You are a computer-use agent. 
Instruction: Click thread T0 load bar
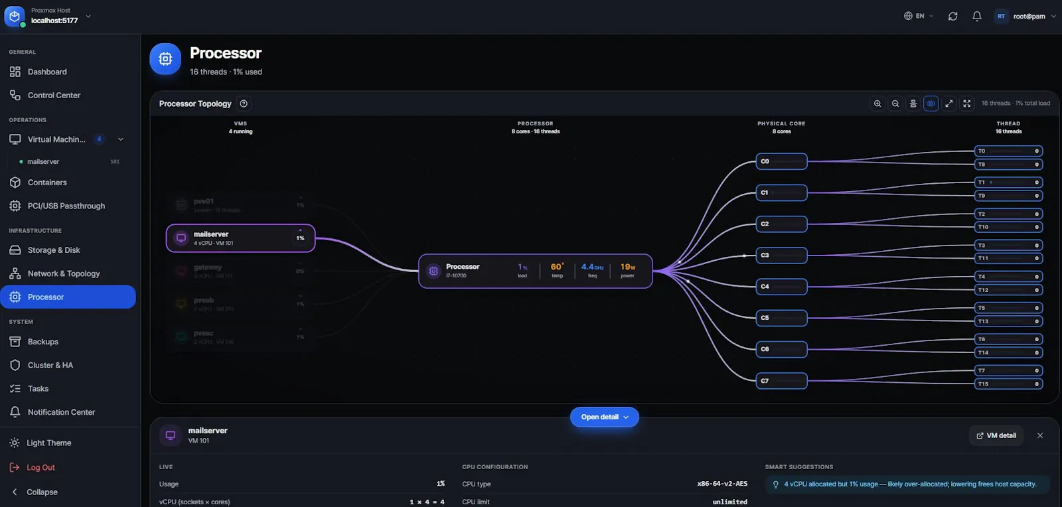tap(1008, 151)
